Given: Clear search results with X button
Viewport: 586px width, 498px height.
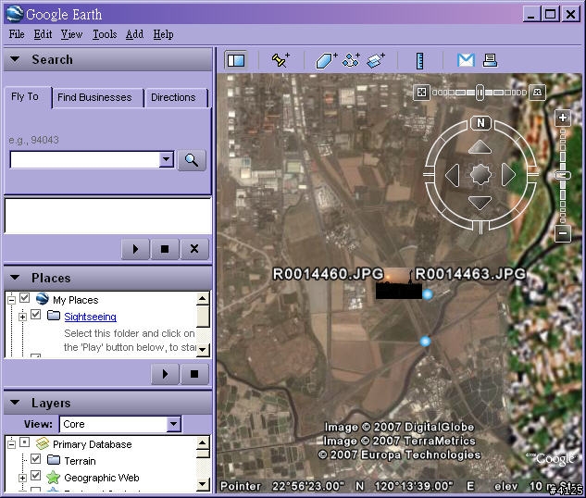Looking at the screenshot, I should [x=194, y=249].
